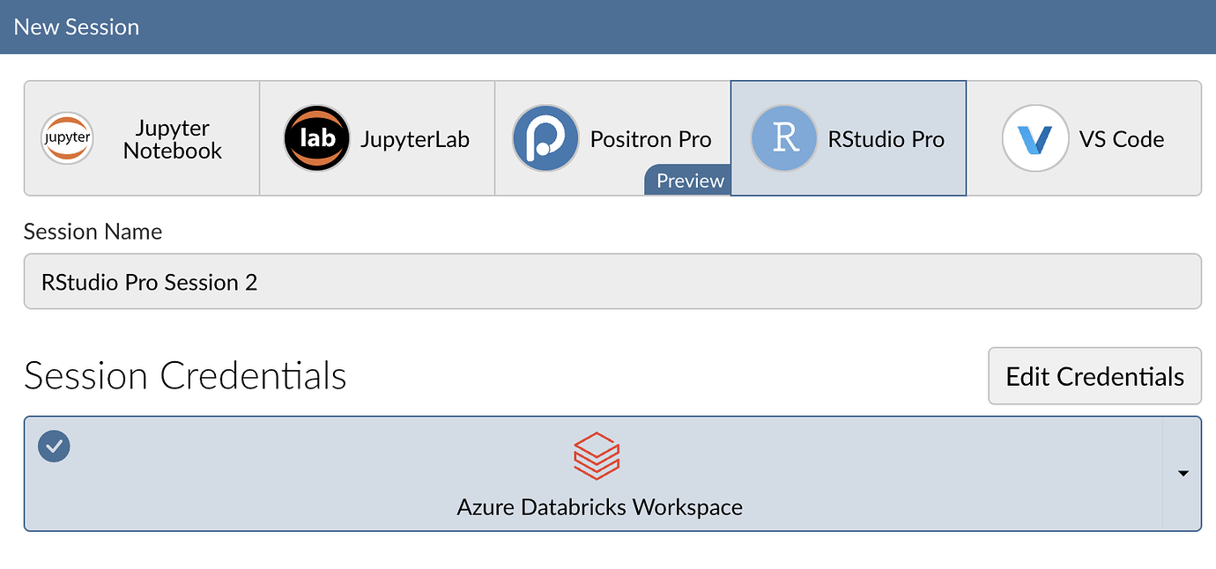Select the Positron Pro logo
Image resolution: width=1216 pixels, height=569 pixels.
(545, 137)
